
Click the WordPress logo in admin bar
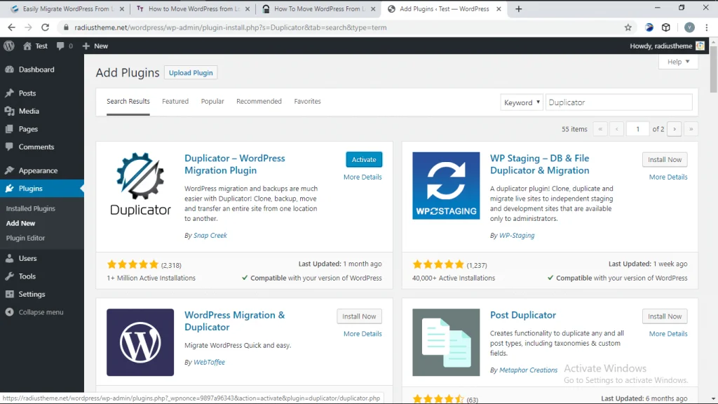(x=9, y=46)
